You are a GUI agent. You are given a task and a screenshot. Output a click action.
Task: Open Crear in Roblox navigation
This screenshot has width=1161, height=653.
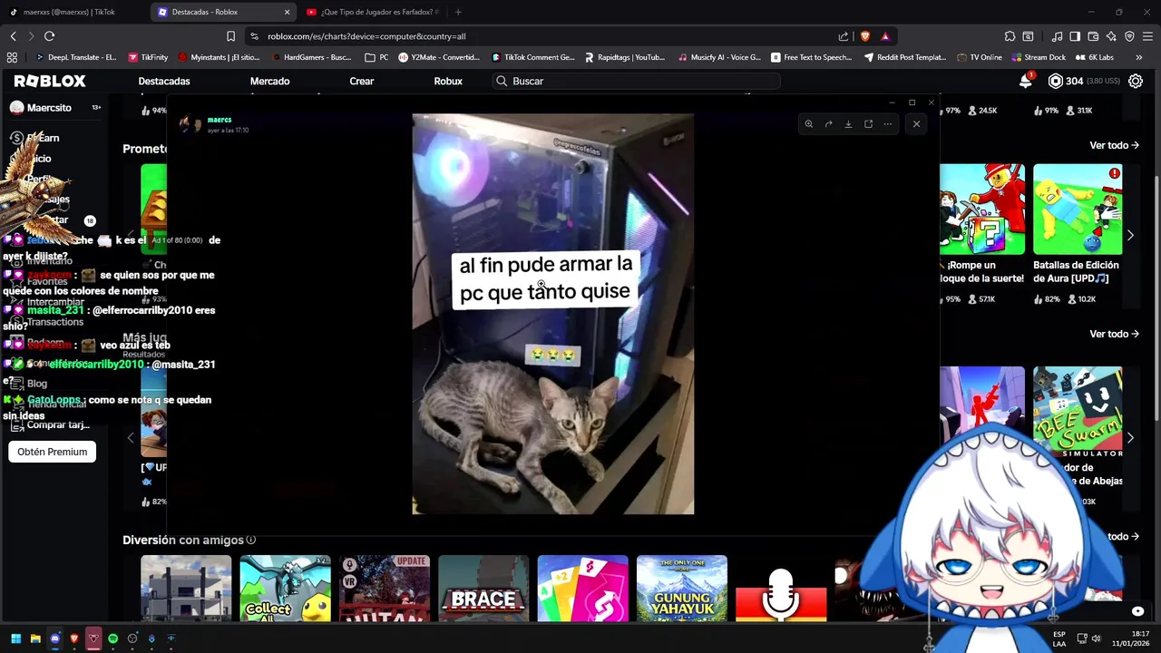[362, 81]
